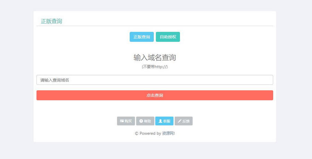This screenshot has height=159, width=312.
Task: Click the (不要带http://) hint text
Action: pyautogui.click(x=155, y=67)
